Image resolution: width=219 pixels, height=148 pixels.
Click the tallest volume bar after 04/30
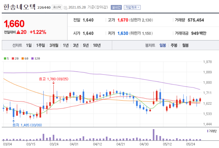(x=154, y=135)
